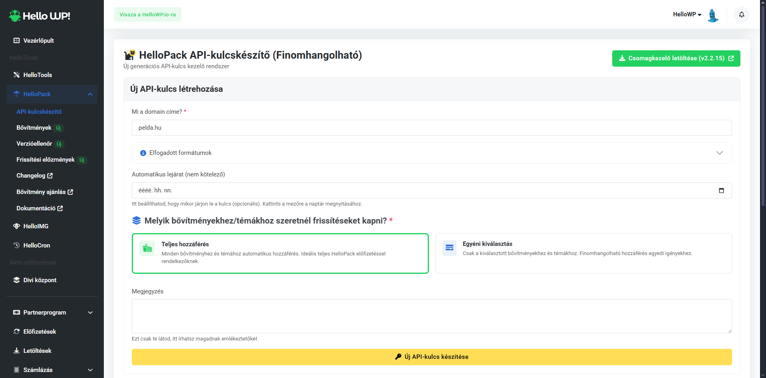Click Csomagkezelő letöltése download button
This screenshot has width=766, height=378.
pos(676,58)
